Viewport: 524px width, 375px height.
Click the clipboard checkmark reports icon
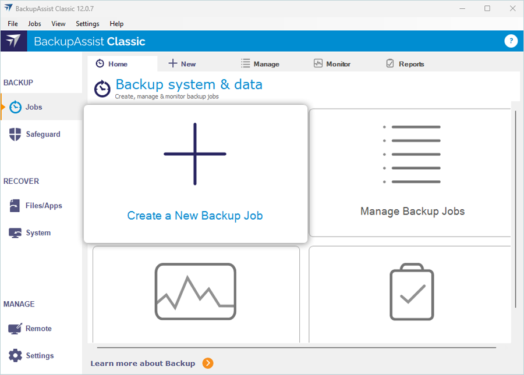pos(412,292)
